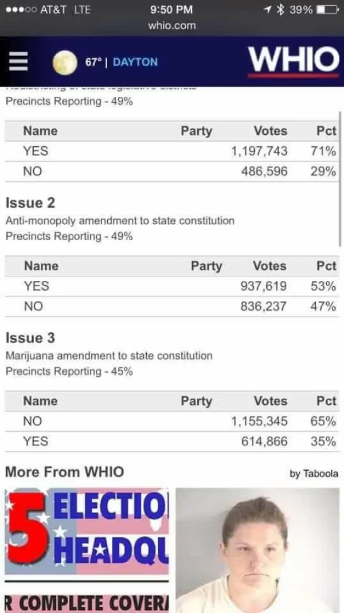
Task: Tap the Bluetooth status icon
Action: point(280,10)
